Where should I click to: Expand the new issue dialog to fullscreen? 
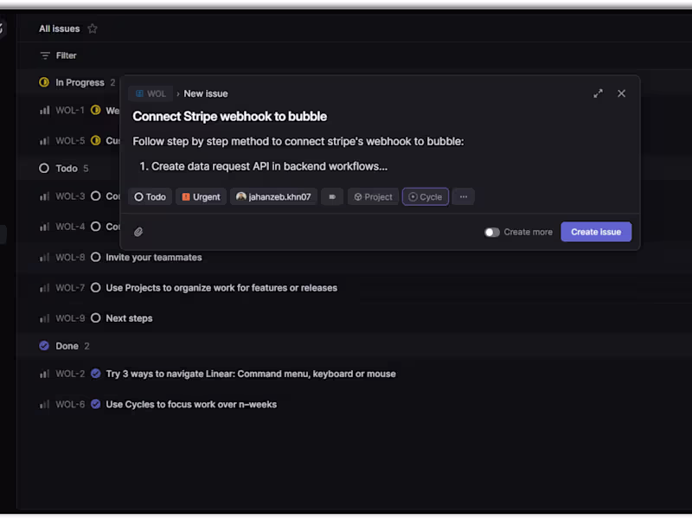[x=598, y=93]
